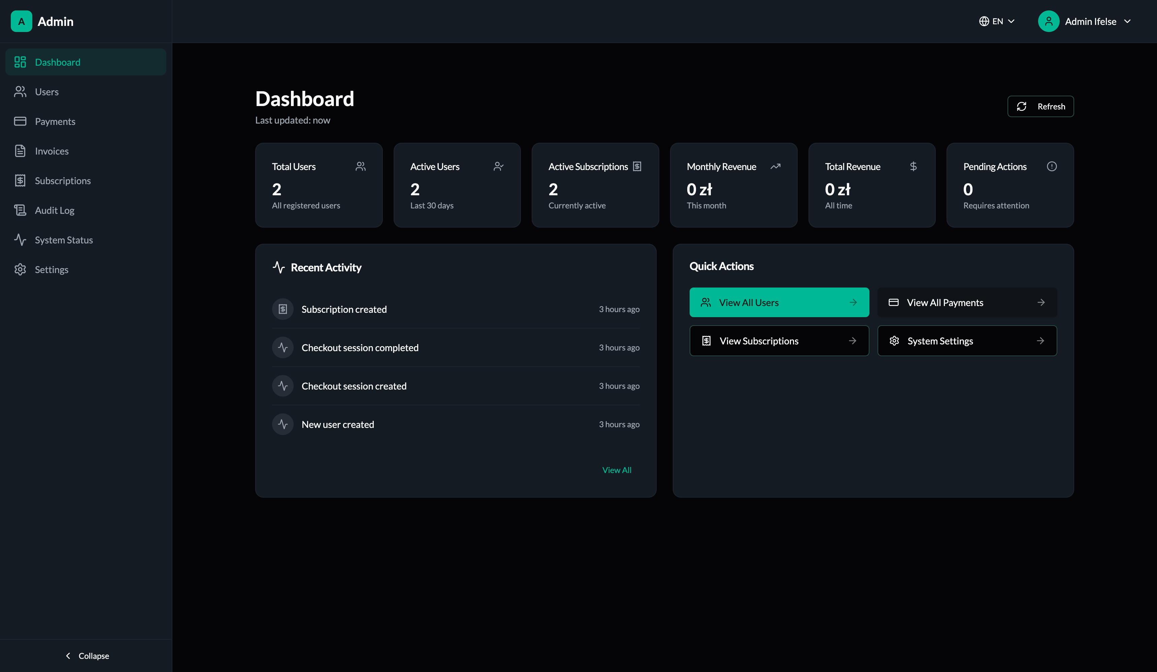The height and width of the screenshot is (672, 1157).
Task: Open Settings from the sidebar menu
Action: click(x=86, y=269)
